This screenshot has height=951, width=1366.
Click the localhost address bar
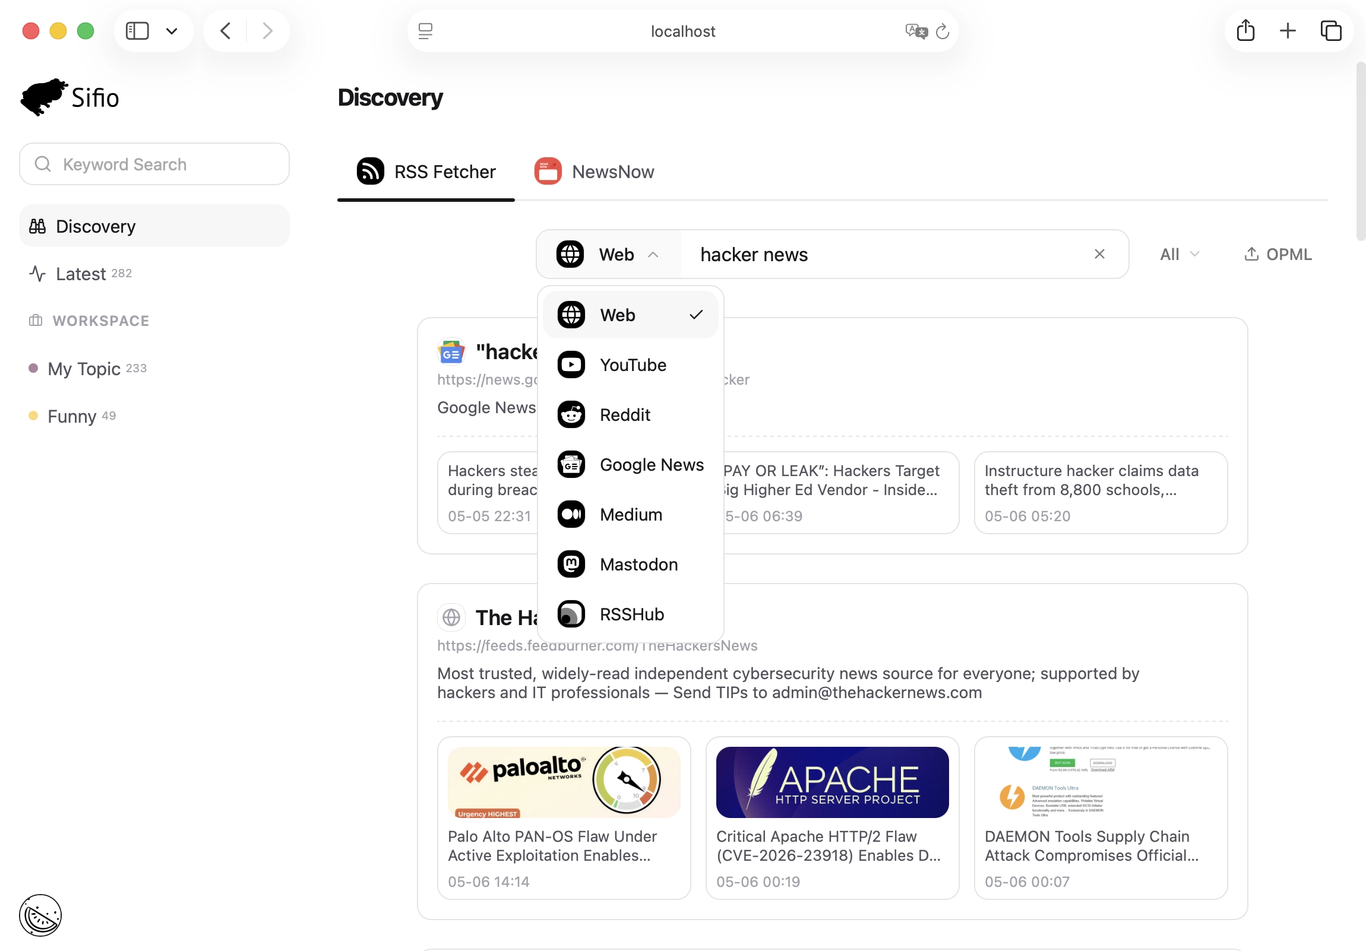[683, 31]
